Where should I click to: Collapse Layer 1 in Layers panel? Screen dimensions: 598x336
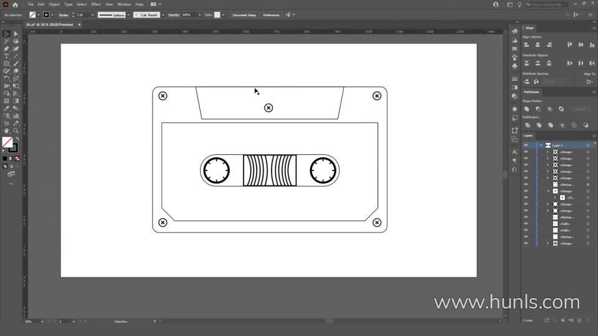point(541,146)
